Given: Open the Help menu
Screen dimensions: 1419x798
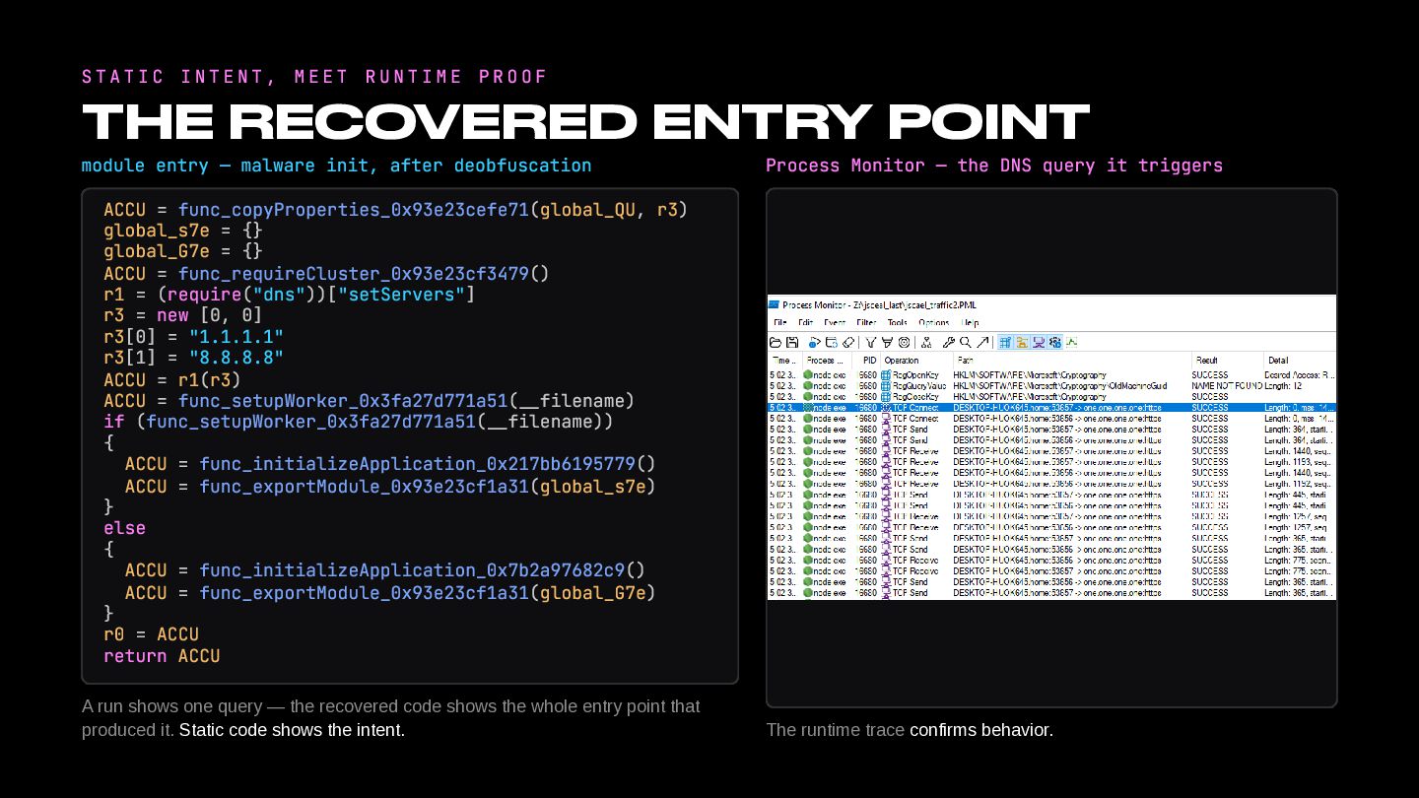Looking at the screenshot, I should (971, 322).
